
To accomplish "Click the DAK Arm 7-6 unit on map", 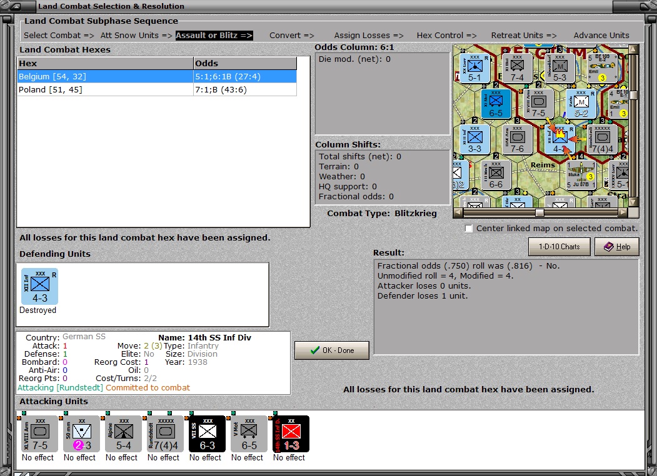I will (517, 139).
